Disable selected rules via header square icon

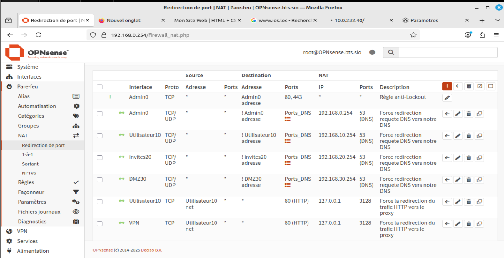pyautogui.click(x=490, y=86)
